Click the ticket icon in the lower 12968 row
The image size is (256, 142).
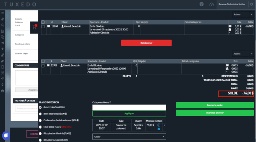48,65
